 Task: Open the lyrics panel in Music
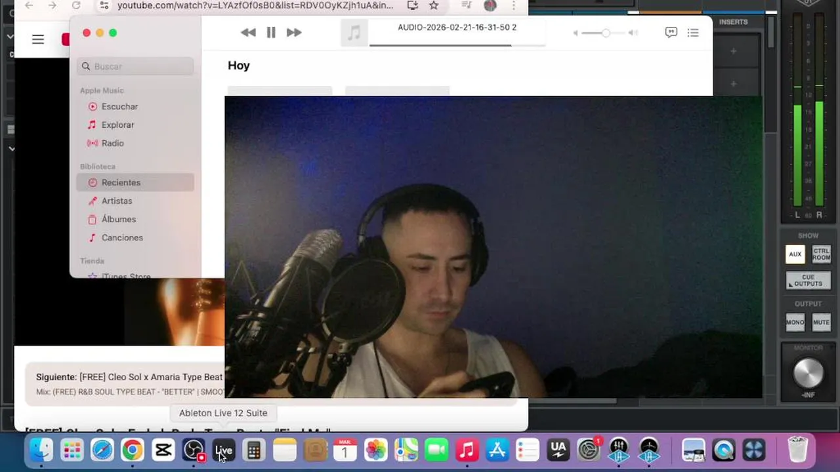(671, 32)
